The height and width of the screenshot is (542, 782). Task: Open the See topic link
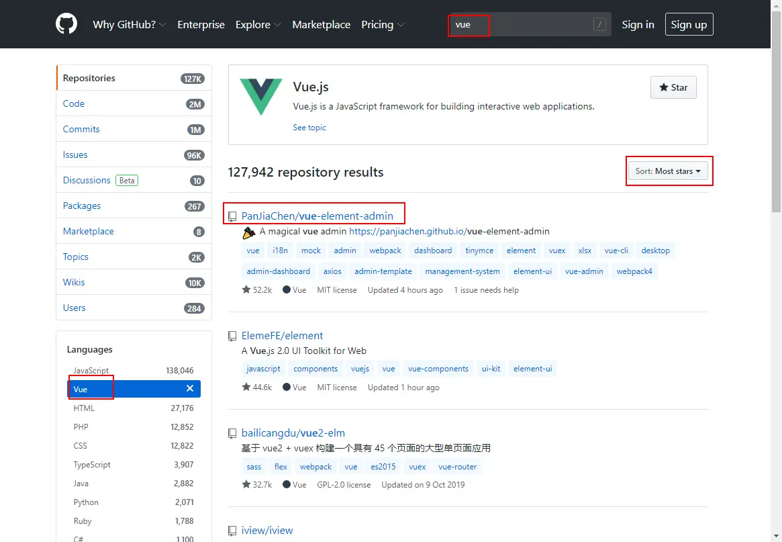309,128
